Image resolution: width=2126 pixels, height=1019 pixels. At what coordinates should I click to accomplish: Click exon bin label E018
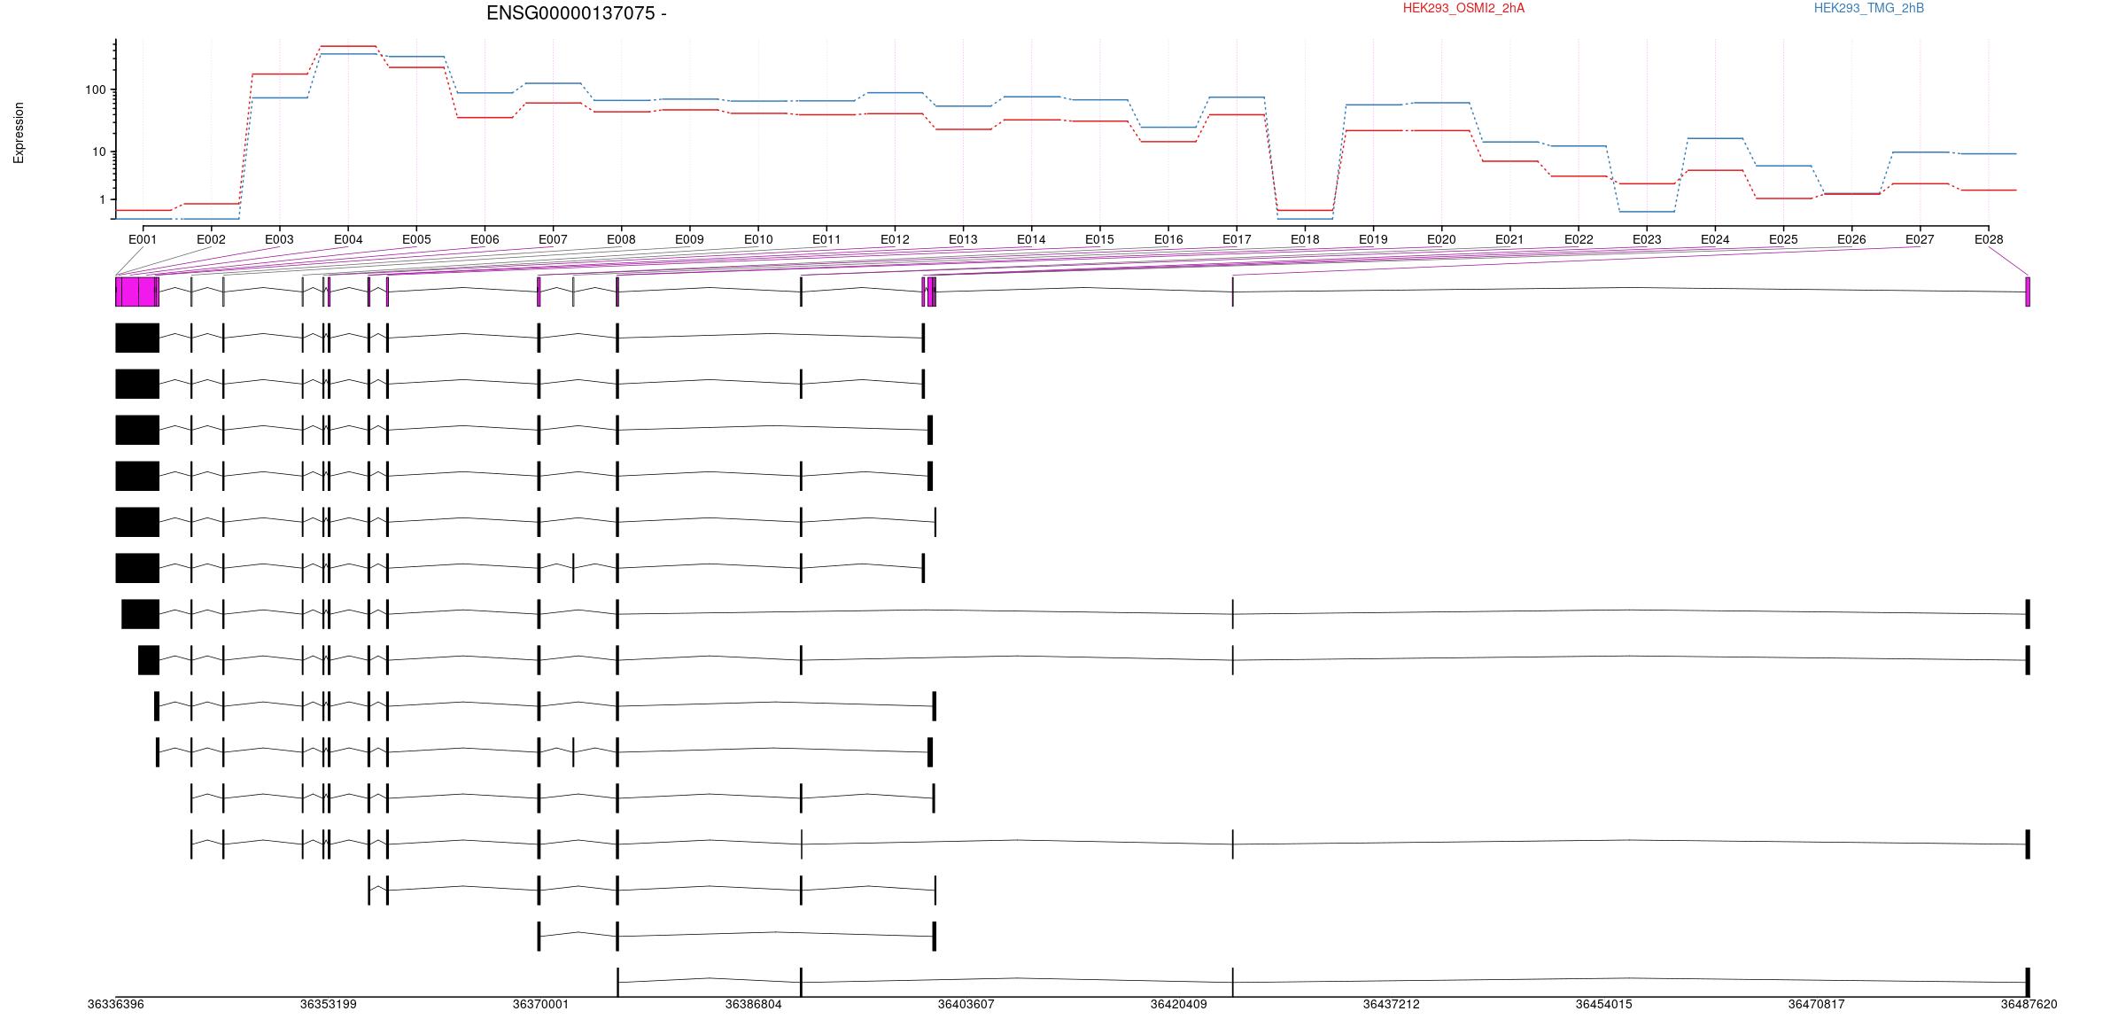pos(1305,239)
